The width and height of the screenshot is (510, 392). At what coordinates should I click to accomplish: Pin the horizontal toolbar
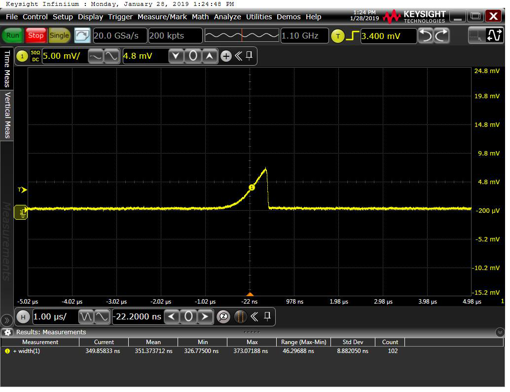click(x=267, y=316)
